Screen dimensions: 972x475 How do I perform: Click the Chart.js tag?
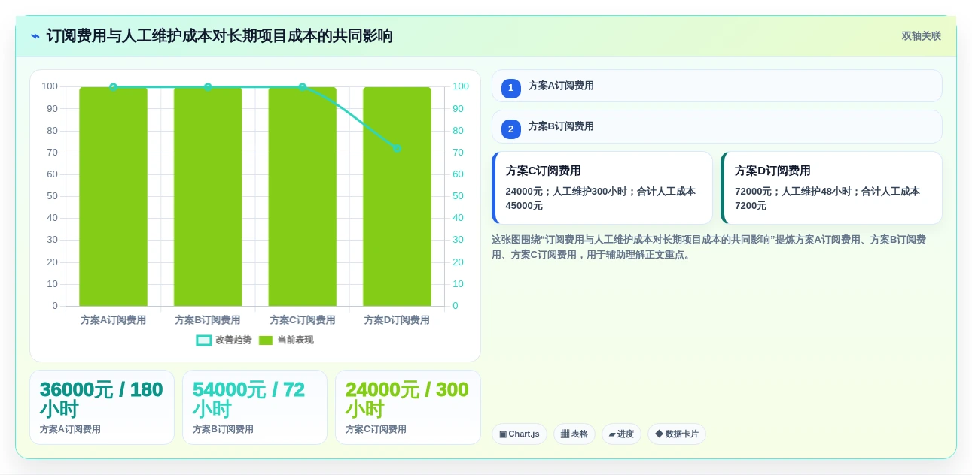[x=520, y=434]
